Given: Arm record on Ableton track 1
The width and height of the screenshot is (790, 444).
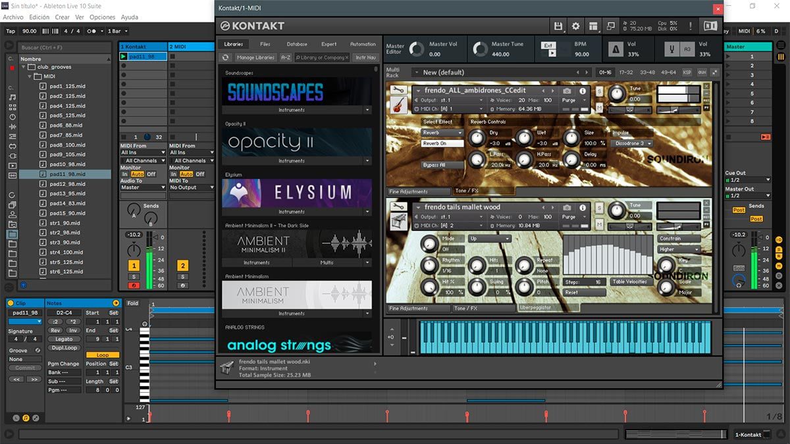Looking at the screenshot, I should (x=134, y=285).
